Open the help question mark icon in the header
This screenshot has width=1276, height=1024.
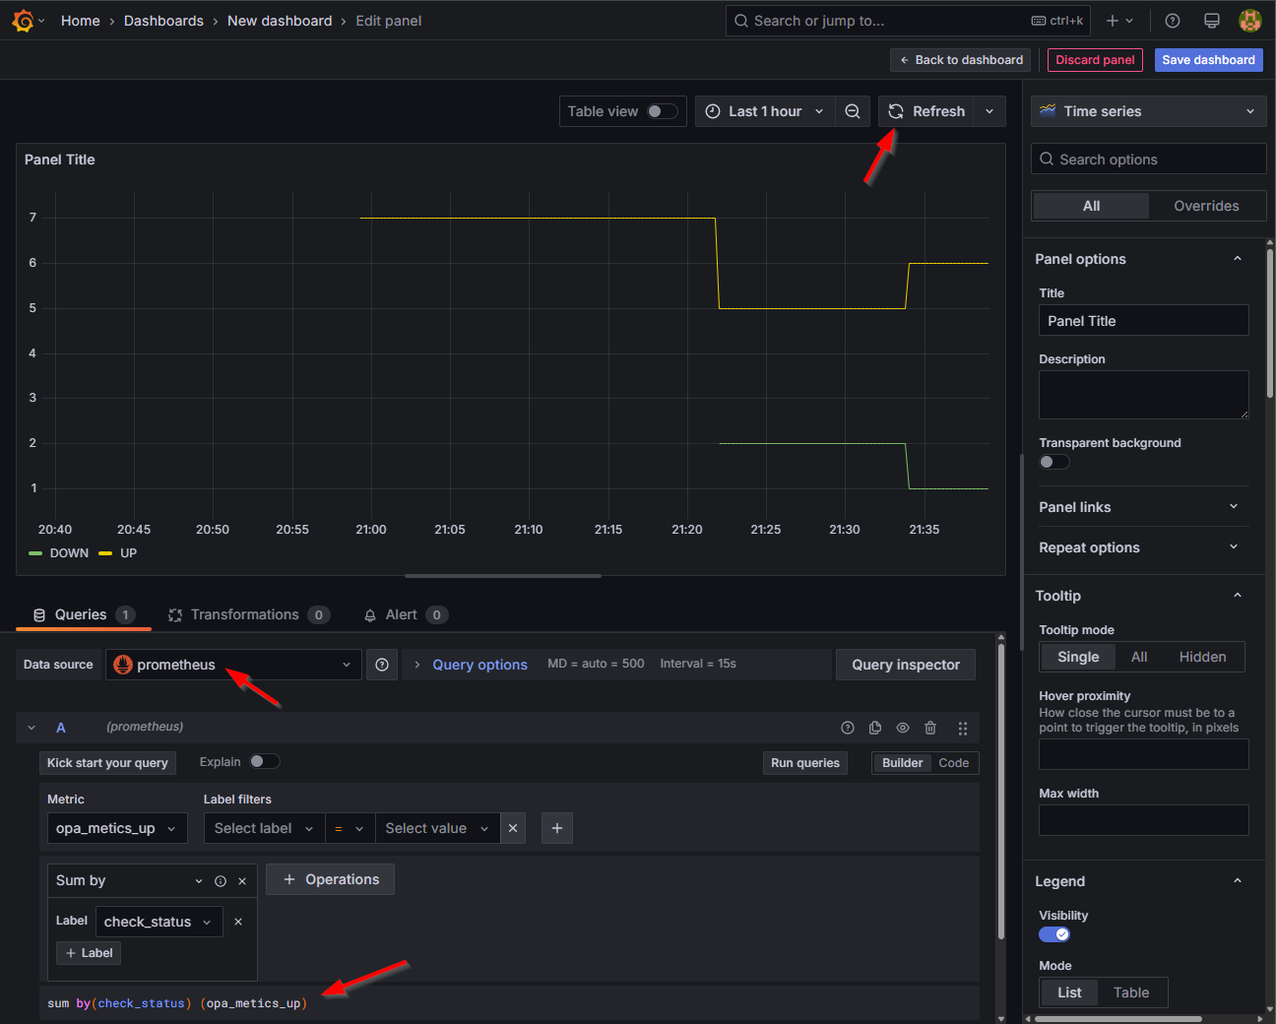(x=1171, y=20)
